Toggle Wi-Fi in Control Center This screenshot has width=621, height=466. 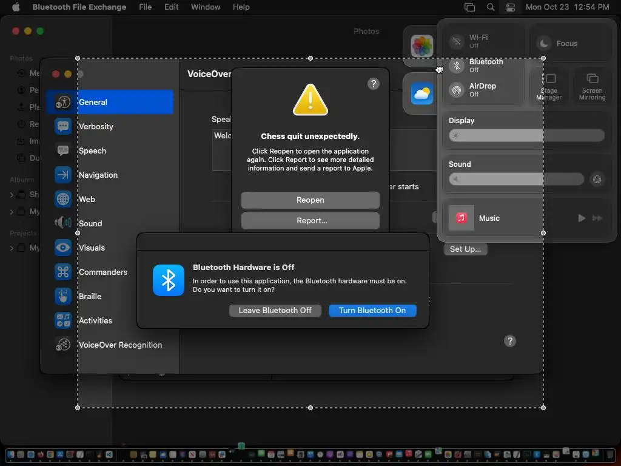coord(457,41)
